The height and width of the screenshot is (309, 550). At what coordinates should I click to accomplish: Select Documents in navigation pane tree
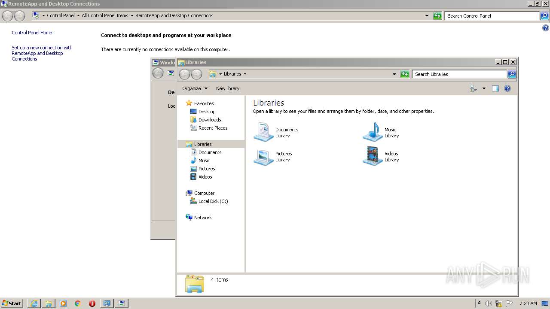tap(210, 152)
